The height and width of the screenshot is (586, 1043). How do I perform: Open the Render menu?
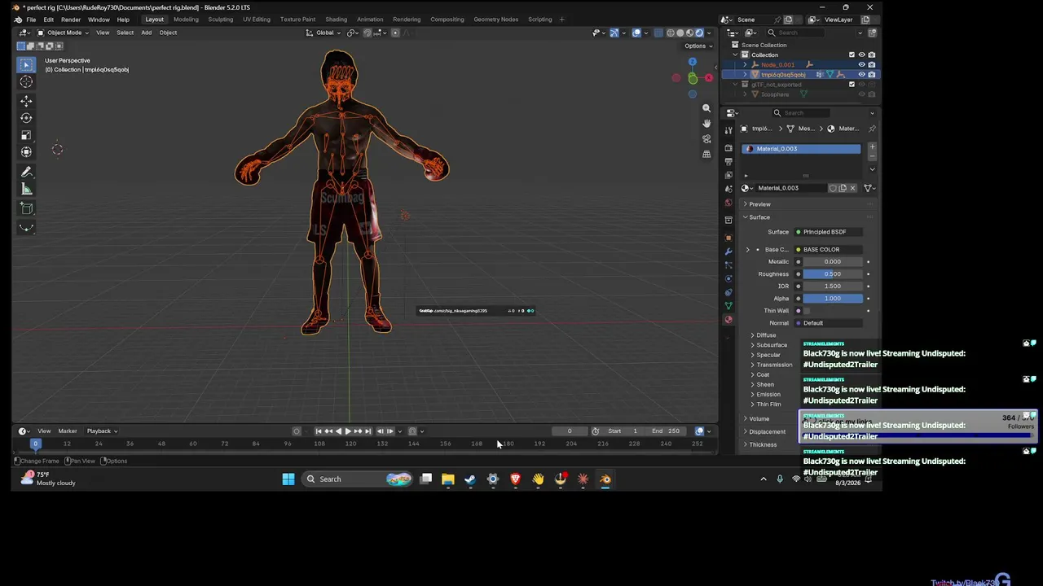(x=71, y=20)
